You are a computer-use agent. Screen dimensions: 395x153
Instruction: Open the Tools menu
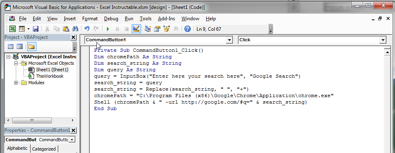tap(145, 19)
